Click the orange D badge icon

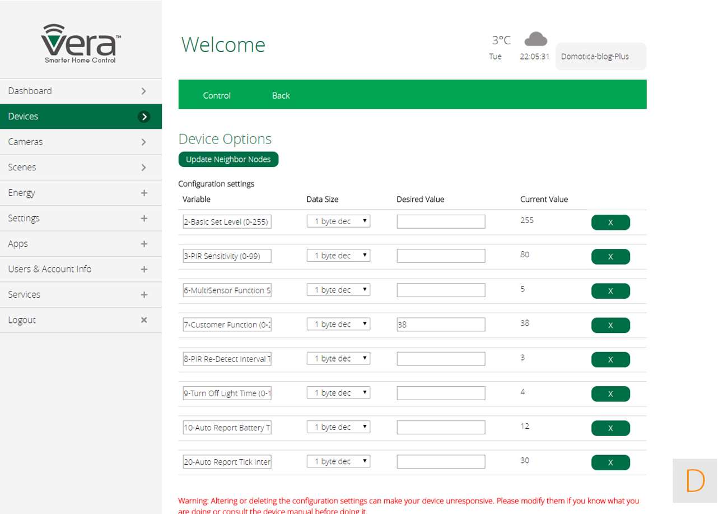coord(694,480)
